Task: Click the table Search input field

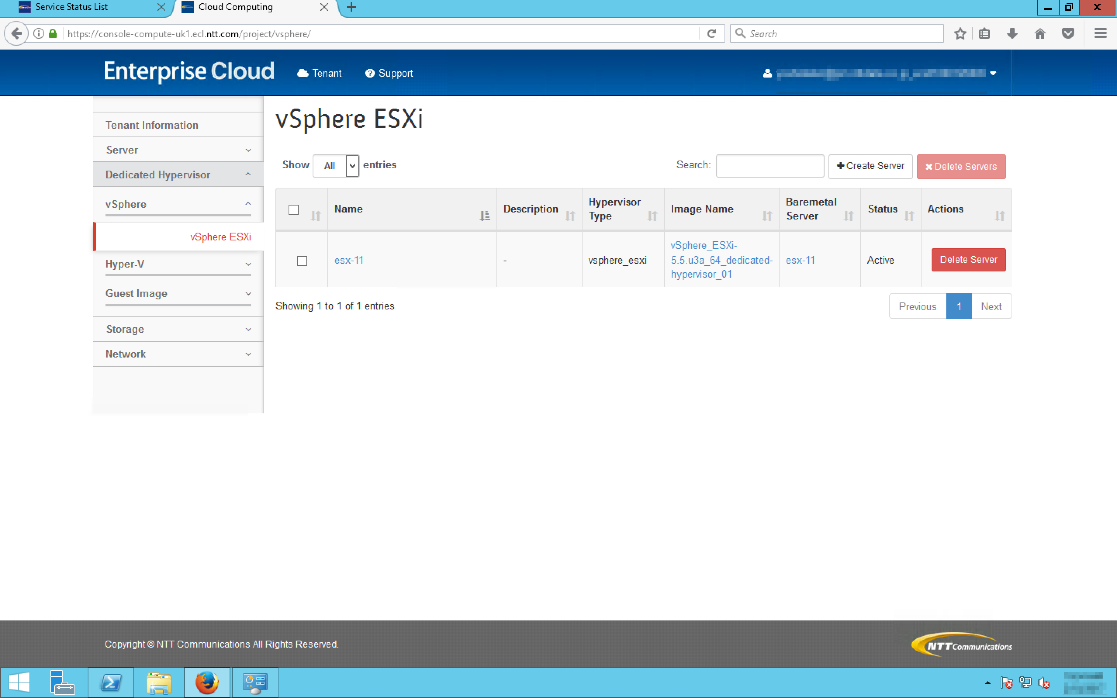Action: tap(770, 166)
